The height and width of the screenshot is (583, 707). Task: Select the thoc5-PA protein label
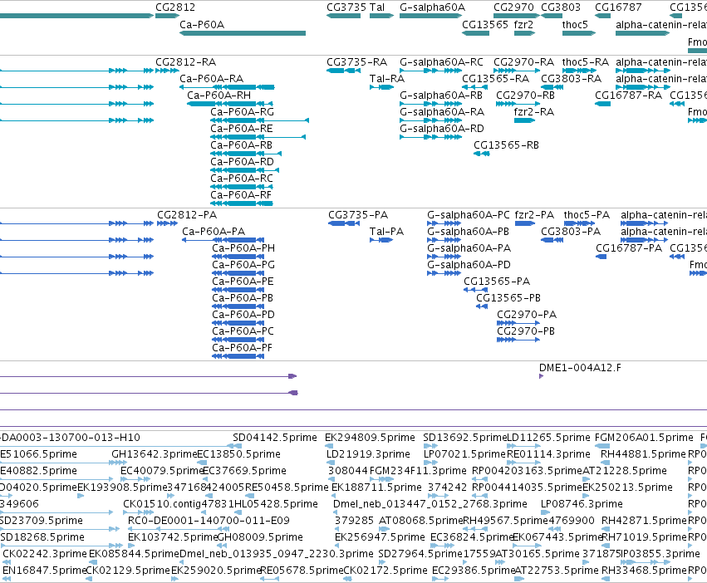587,214
